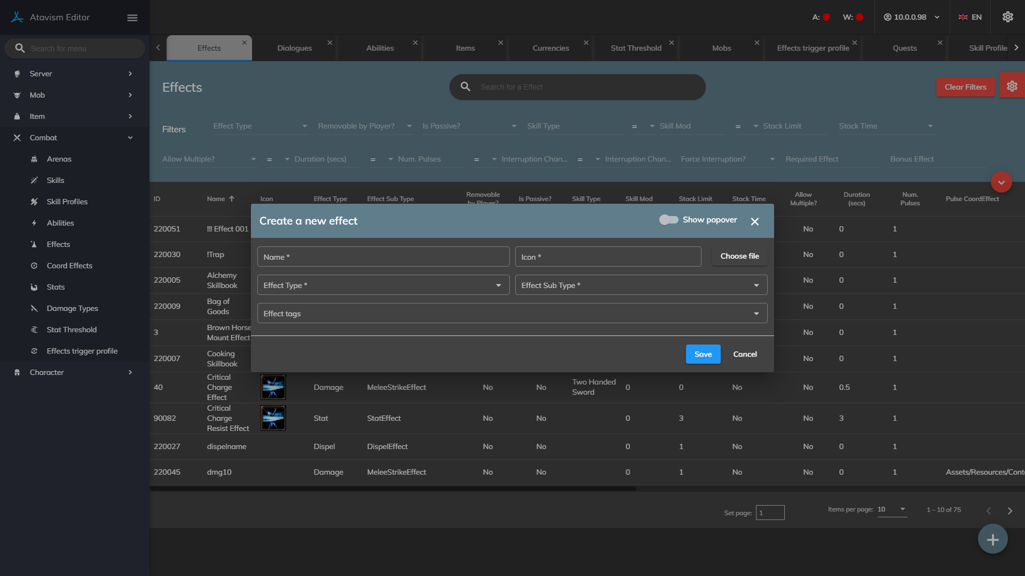Collapse the Combat menu section

click(x=130, y=138)
